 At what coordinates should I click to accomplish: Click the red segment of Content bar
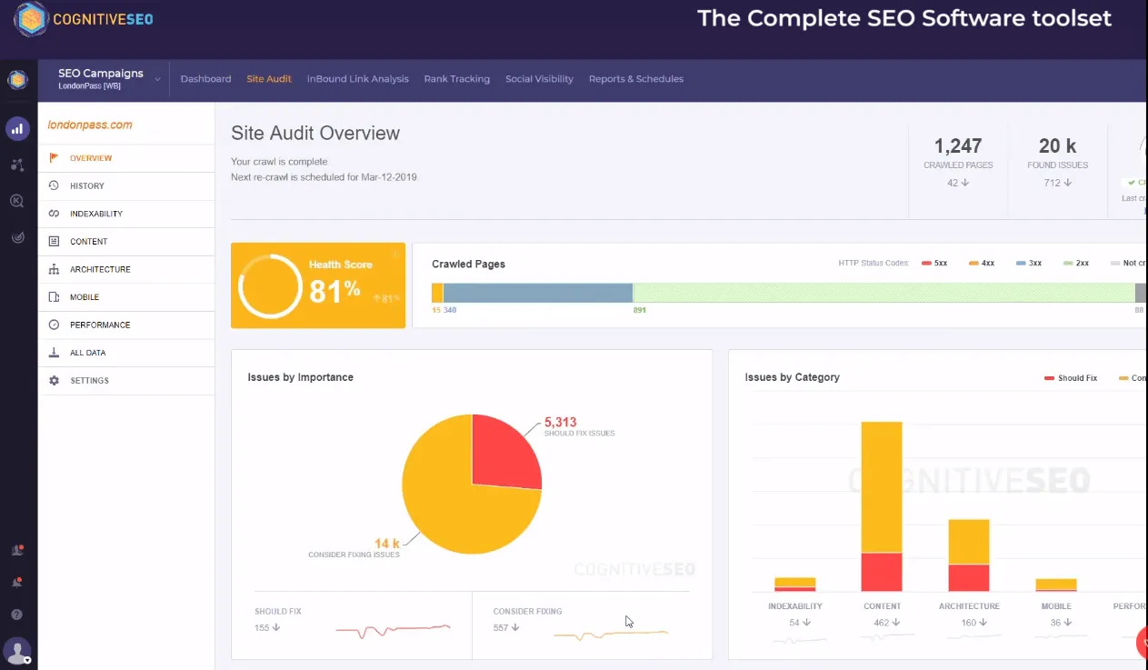coord(882,572)
